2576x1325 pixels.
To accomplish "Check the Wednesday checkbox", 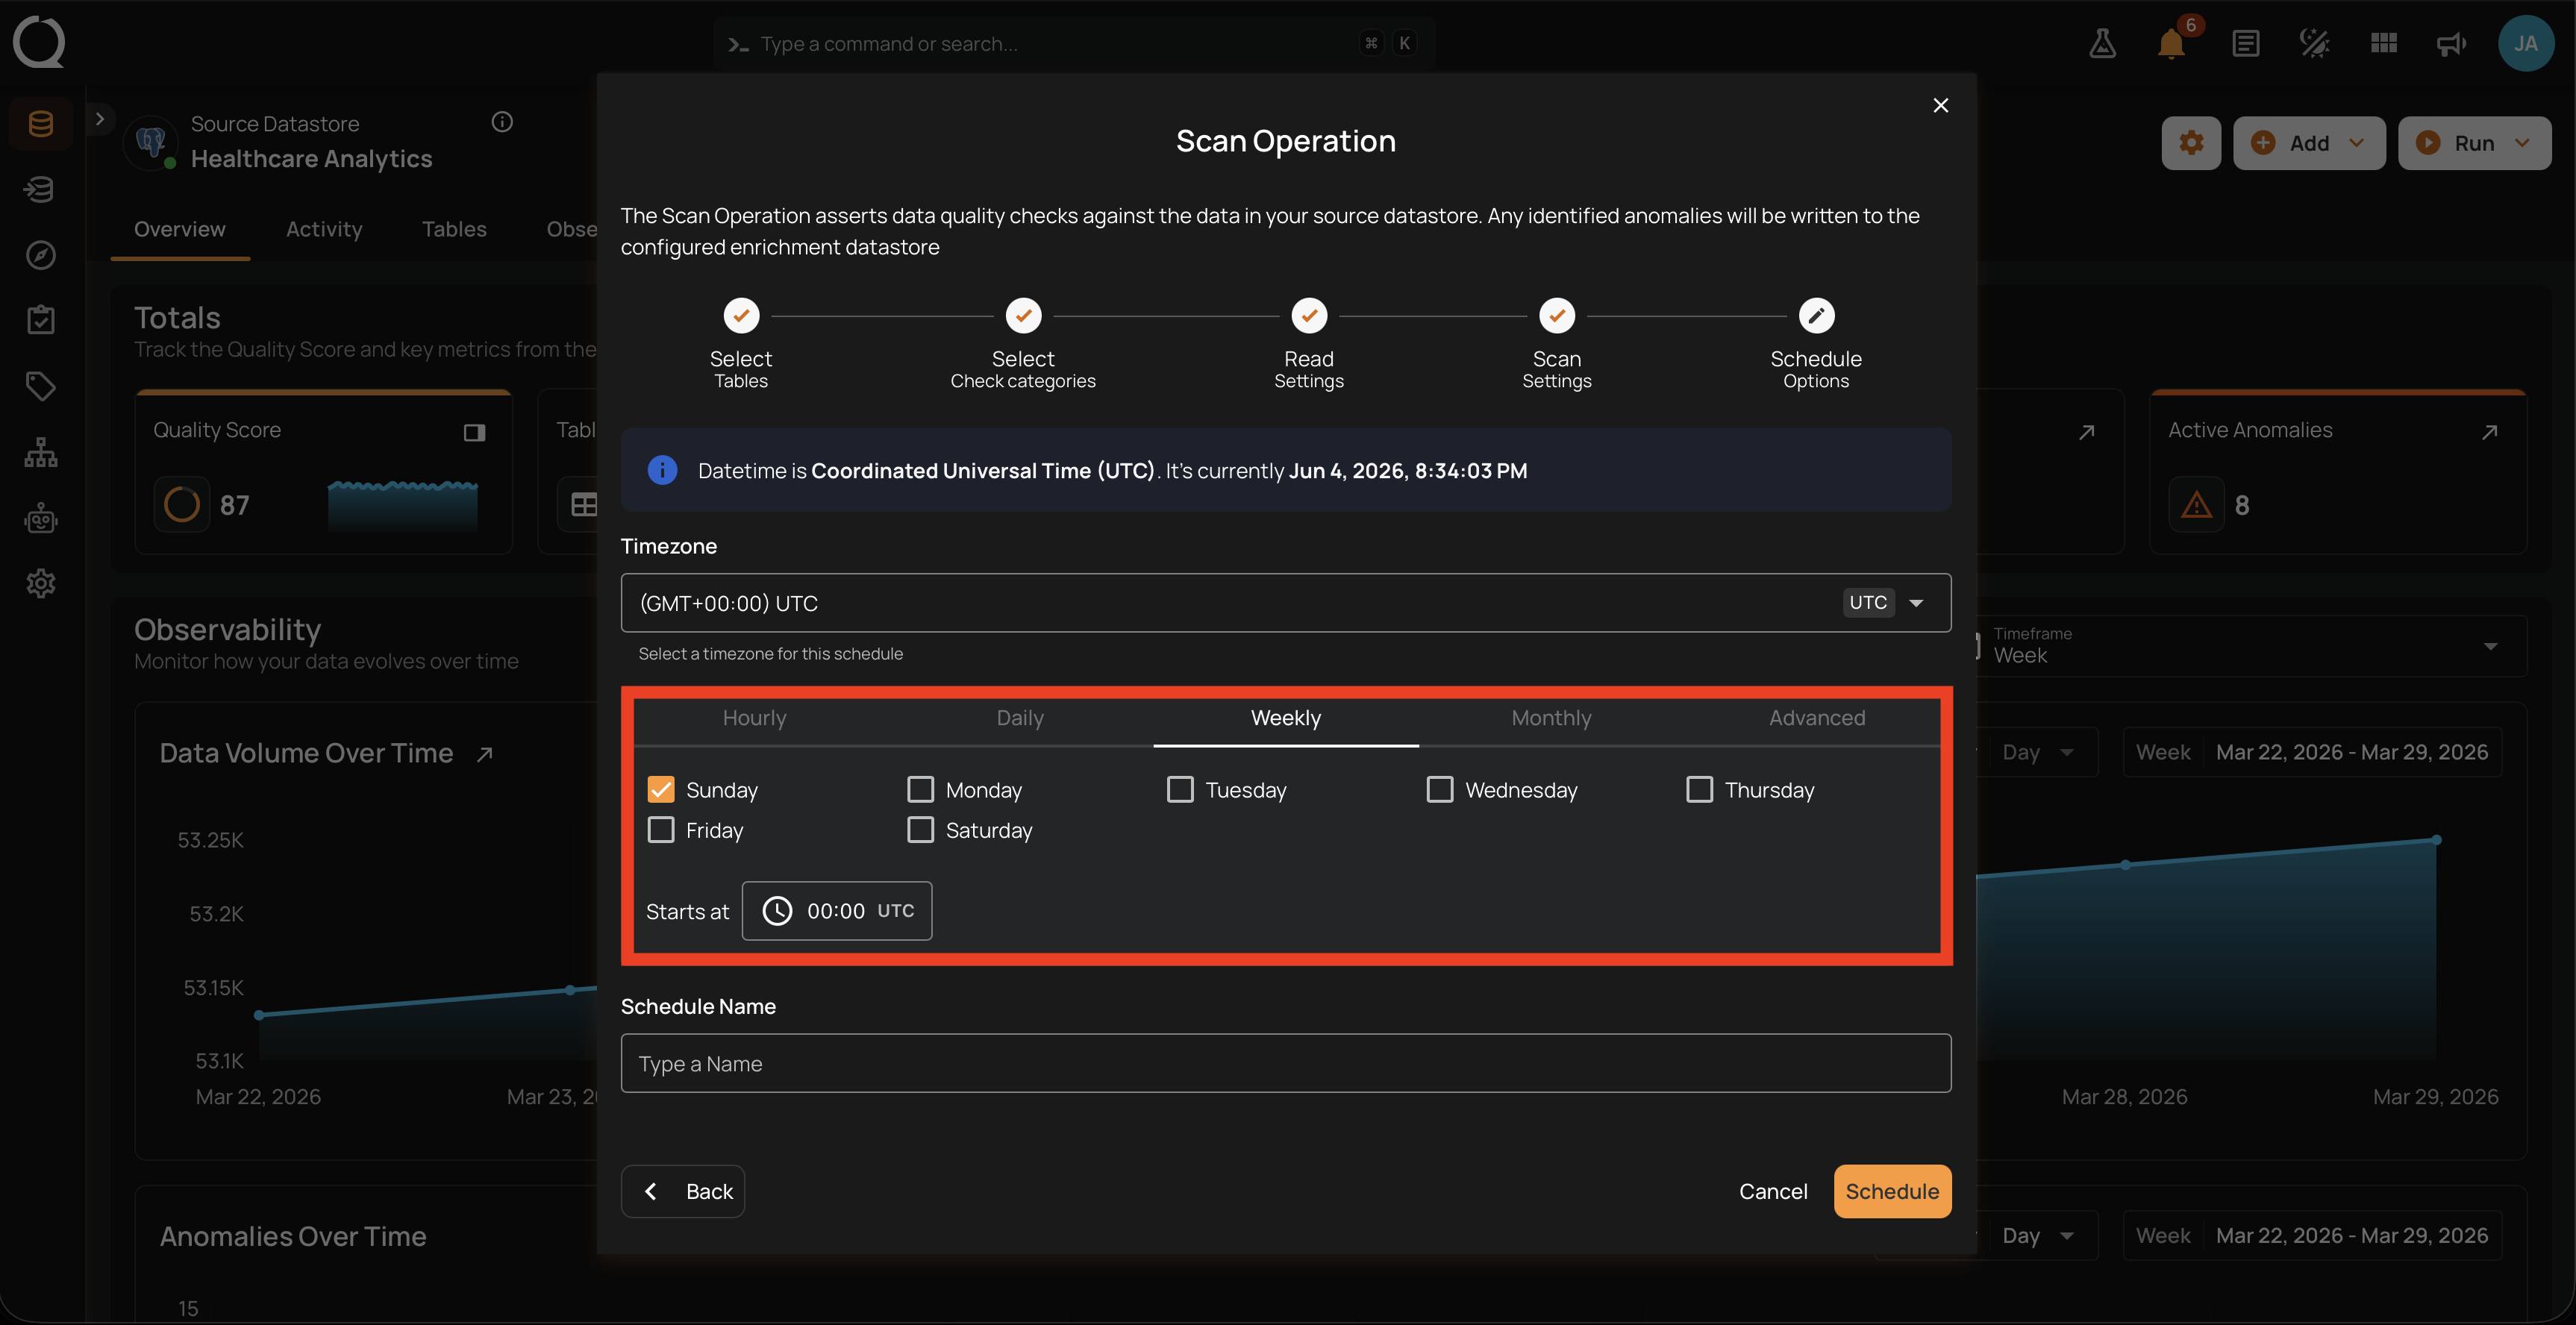I will point(1440,790).
